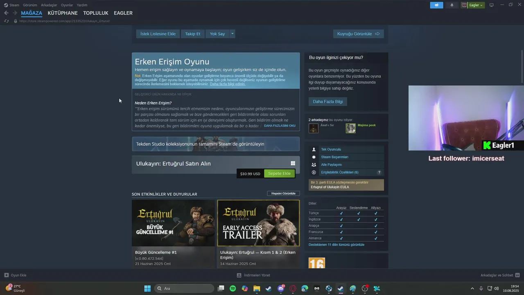Open the Arkadaşlar menu
The image size is (524, 295).
(49, 5)
